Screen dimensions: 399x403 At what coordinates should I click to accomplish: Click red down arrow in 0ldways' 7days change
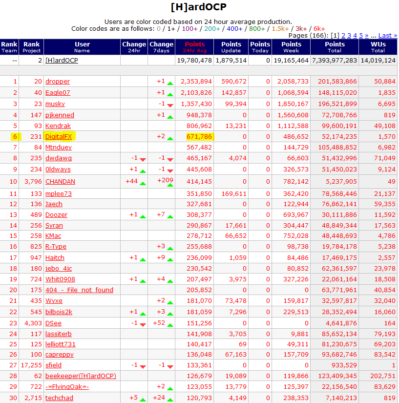(170, 171)
